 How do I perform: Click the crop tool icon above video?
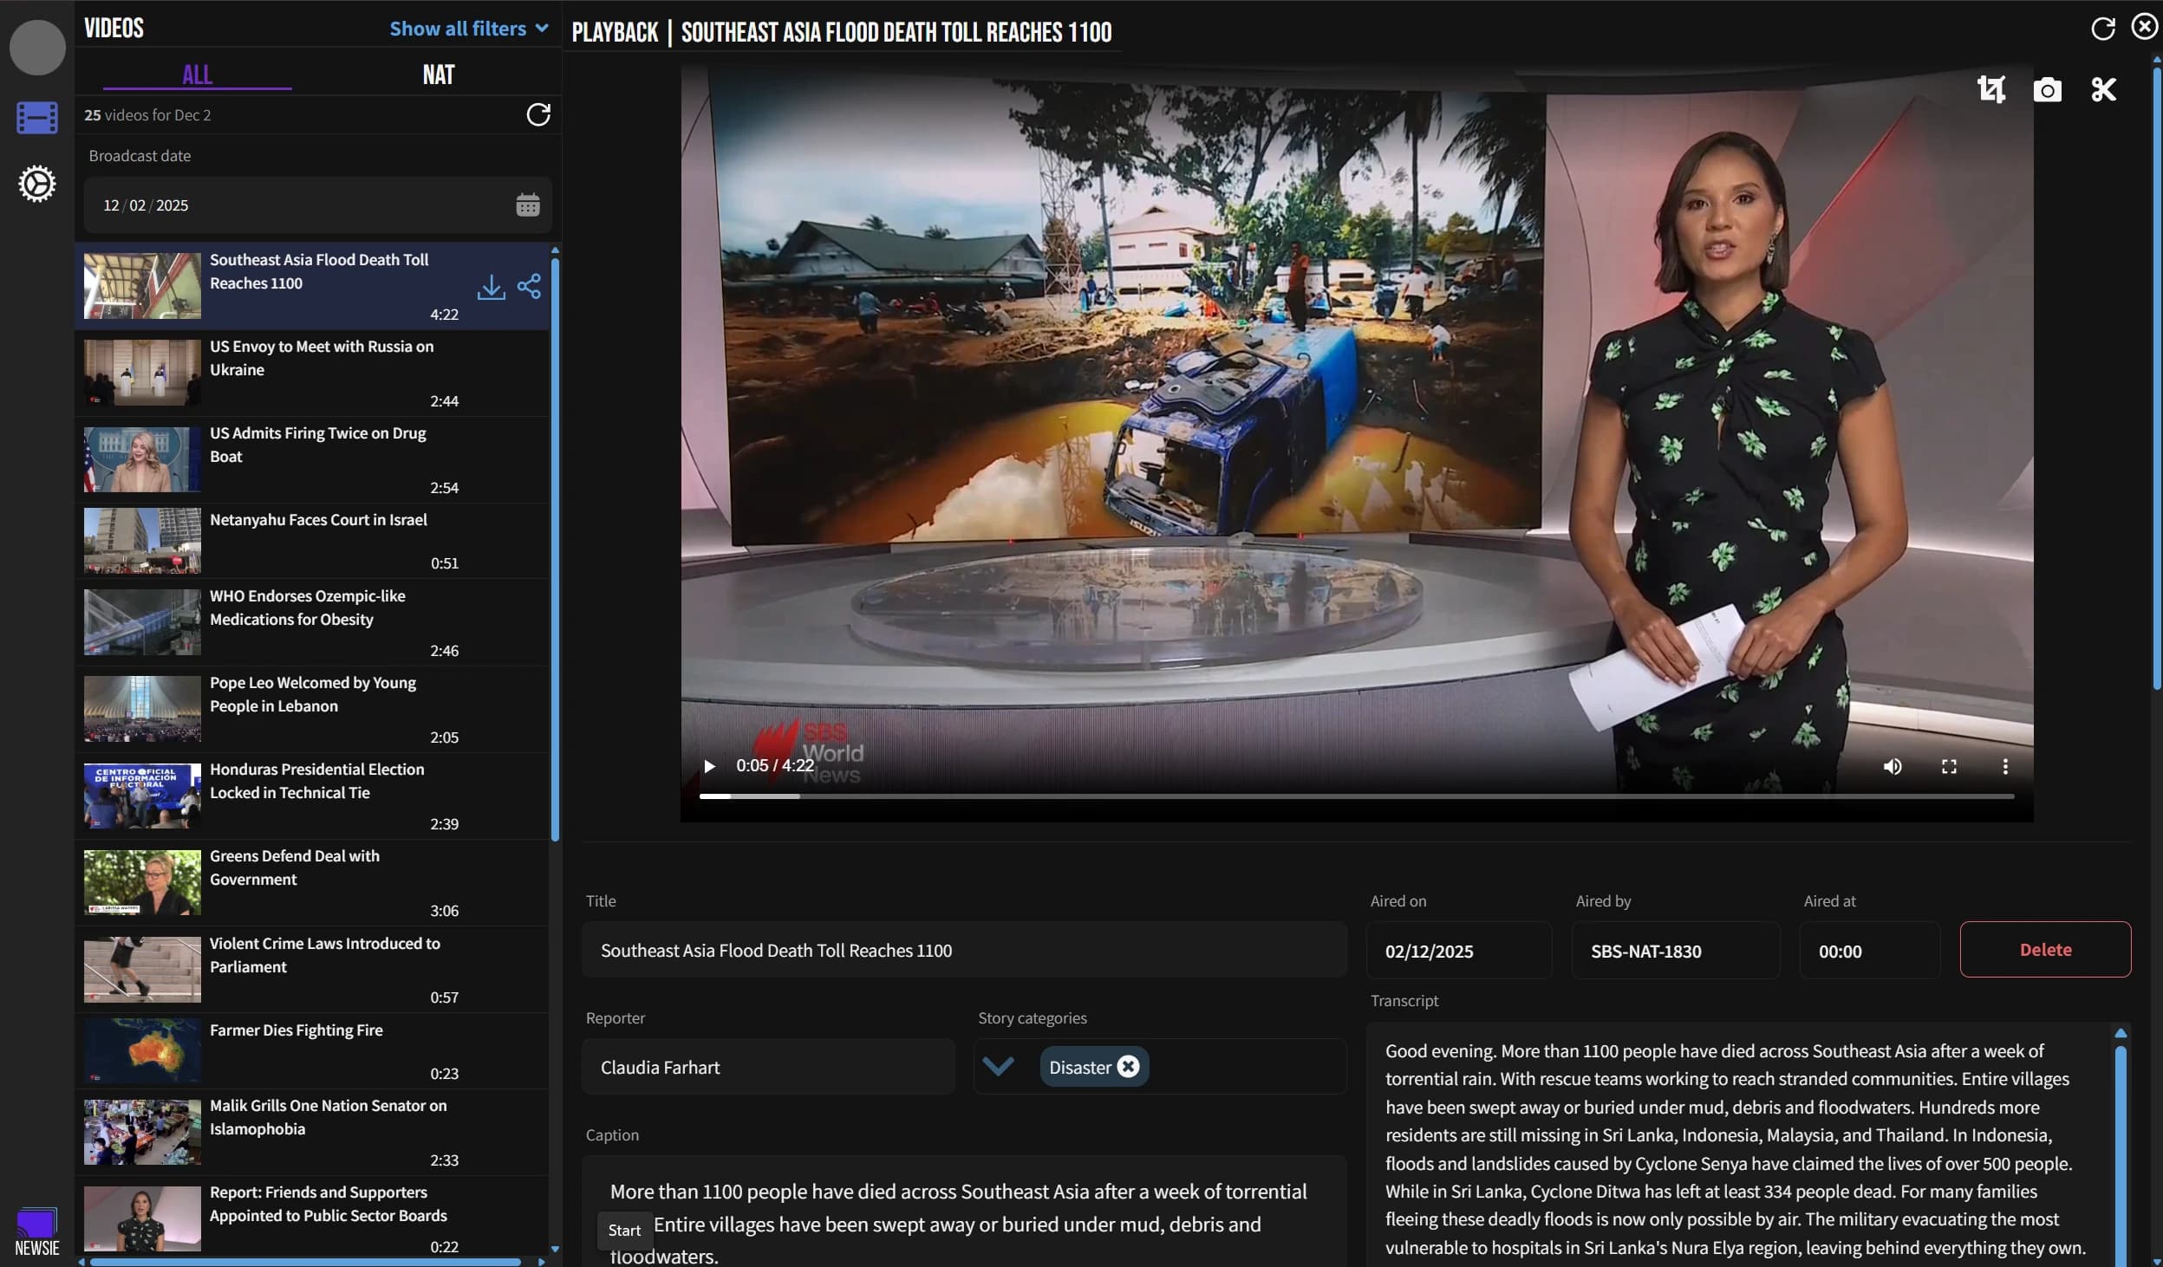[1990, 89]
